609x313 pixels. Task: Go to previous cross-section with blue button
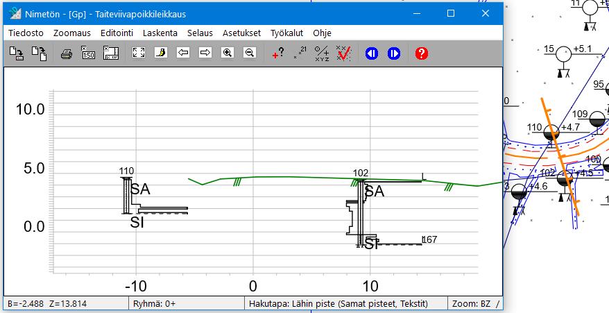[x=372, y=53]
